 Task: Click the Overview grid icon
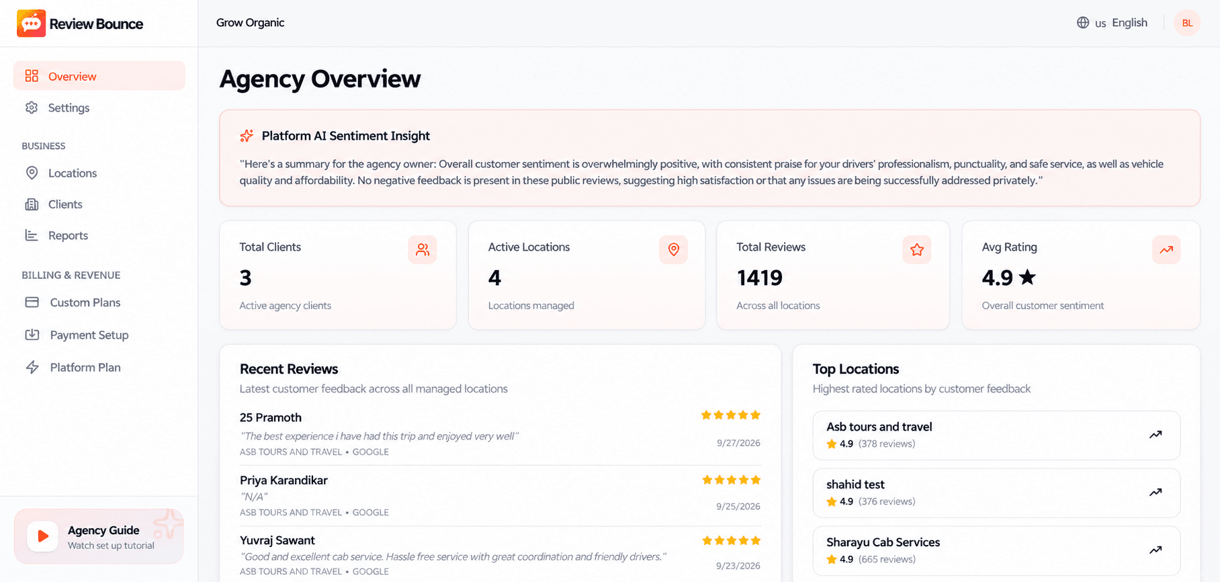pyautogui.click(x=32, y=76)
